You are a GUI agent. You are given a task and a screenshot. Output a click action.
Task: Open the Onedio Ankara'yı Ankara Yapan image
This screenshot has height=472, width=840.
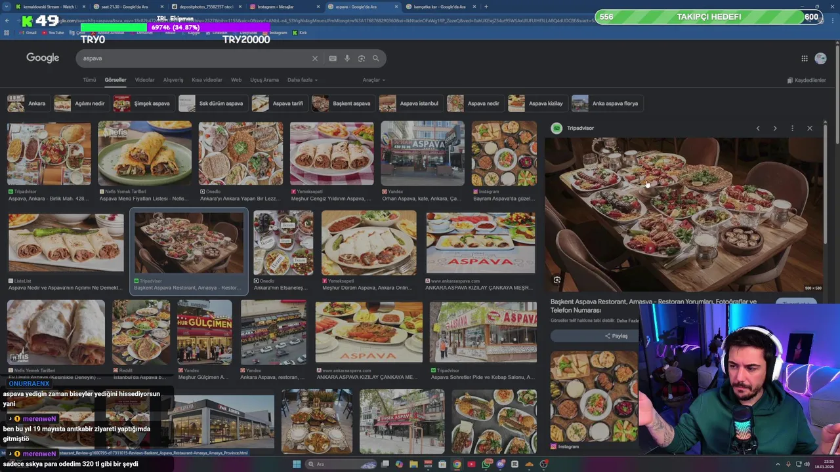[241, 153]
